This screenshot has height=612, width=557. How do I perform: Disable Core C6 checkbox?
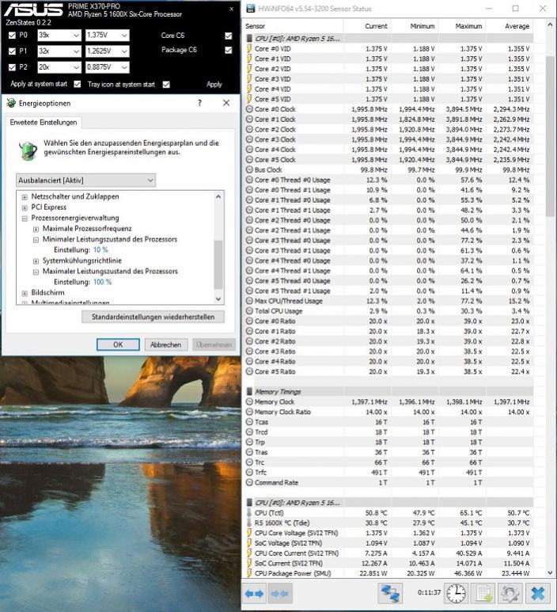[229, 36]
